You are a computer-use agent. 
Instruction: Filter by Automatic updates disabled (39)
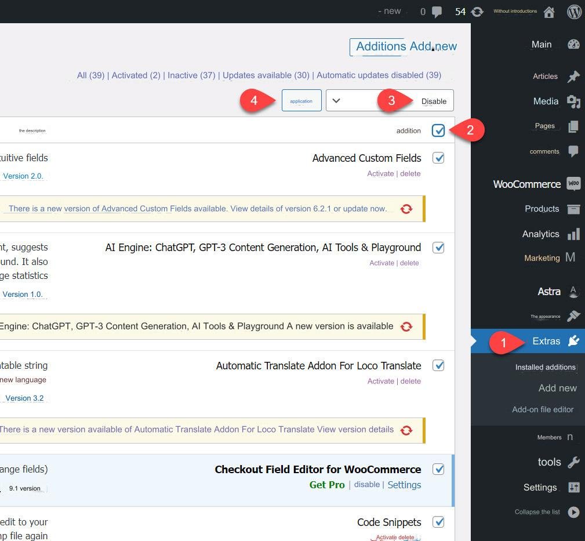tap(379, 75)
